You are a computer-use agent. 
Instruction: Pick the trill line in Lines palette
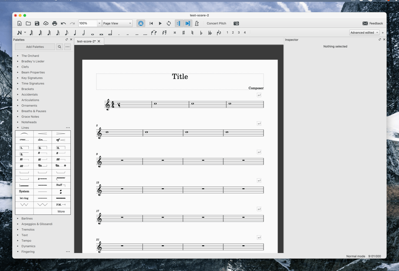43,179
